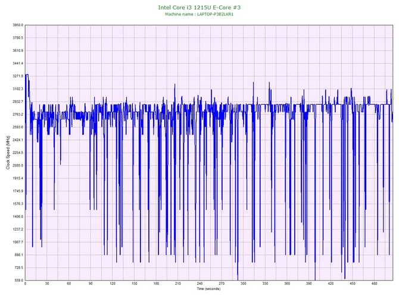Pick the 300 tick on time axis

click(x=244, y=284)
